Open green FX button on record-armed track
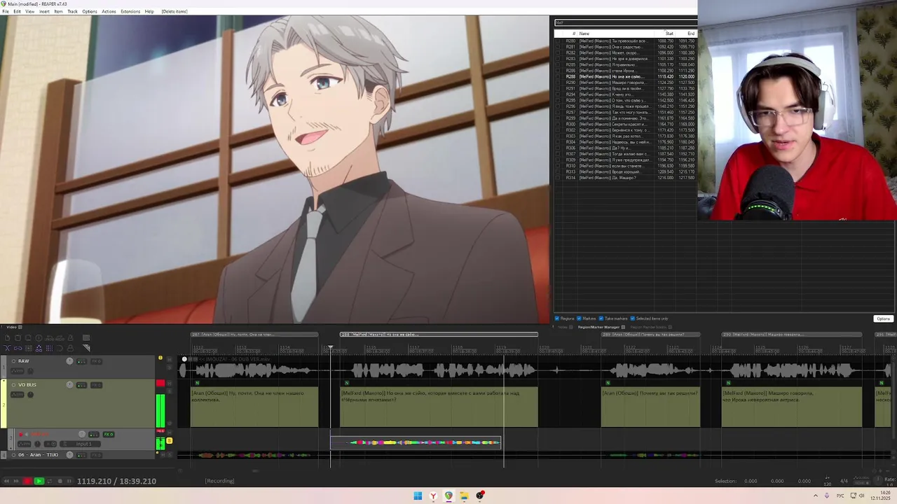Image resolution: width=897 pixels, height=504 pixels. point(109,435)
